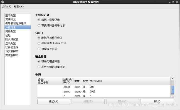Open 软件包选择 section
The image size is (180, 110).
coord(18,47)
